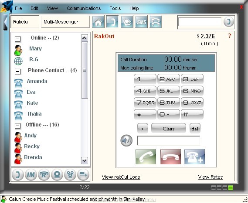
Task: Click the small plus button beside Clear
Action: [143, 128]
